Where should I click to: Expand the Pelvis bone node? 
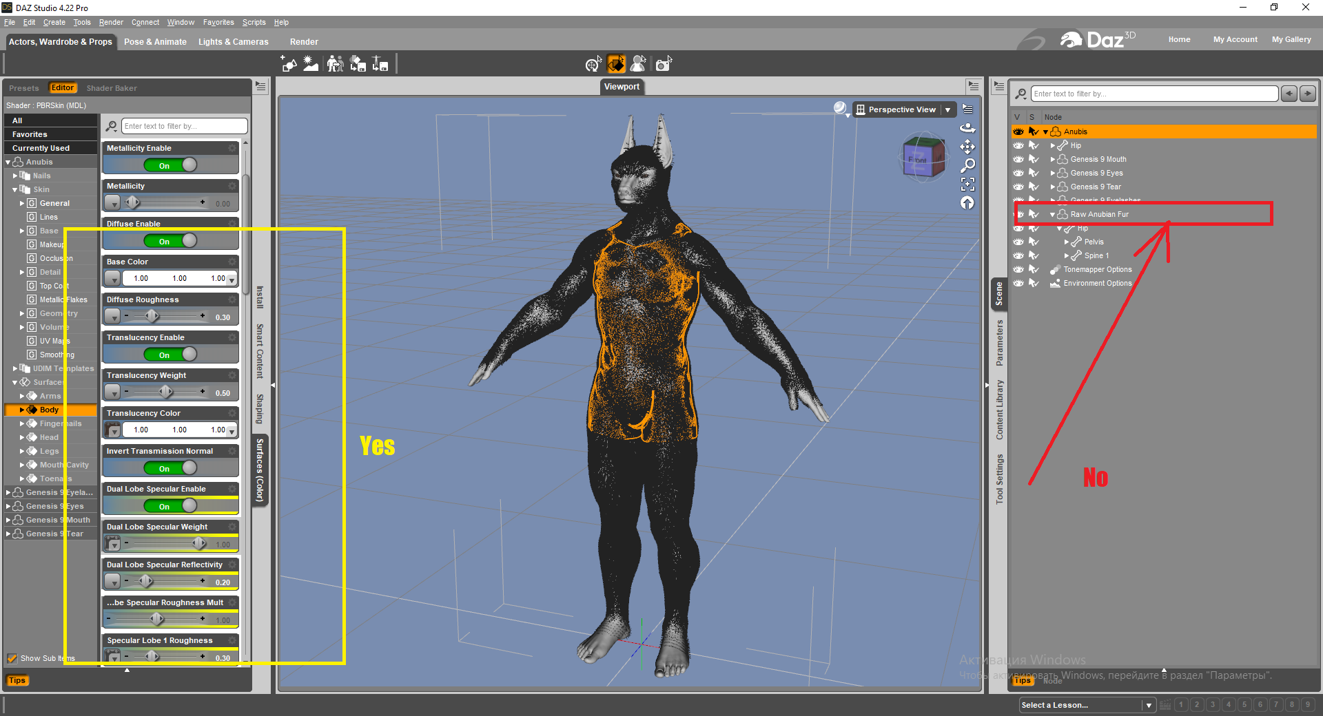tap(1067, 242)
